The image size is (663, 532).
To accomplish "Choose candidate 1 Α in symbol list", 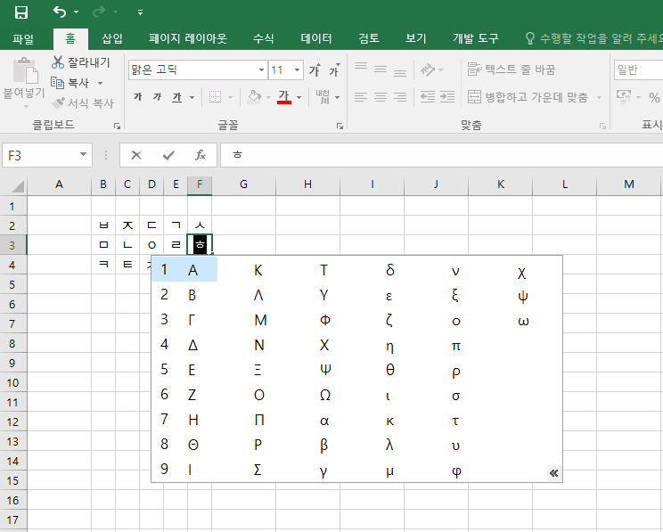I will click(184, 270).
